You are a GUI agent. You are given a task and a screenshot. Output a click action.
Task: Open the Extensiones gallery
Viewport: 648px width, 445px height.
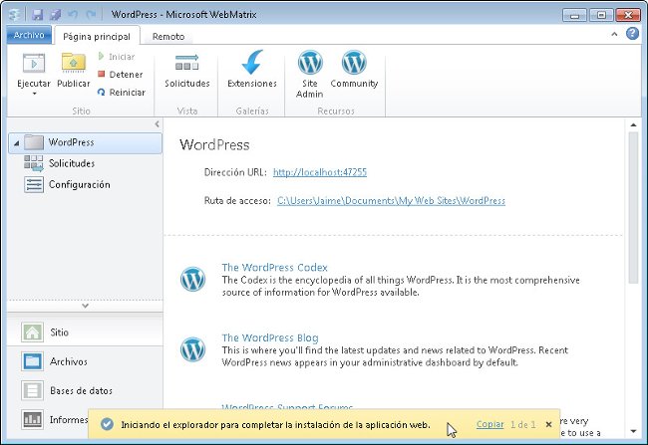tap(252, 70)
